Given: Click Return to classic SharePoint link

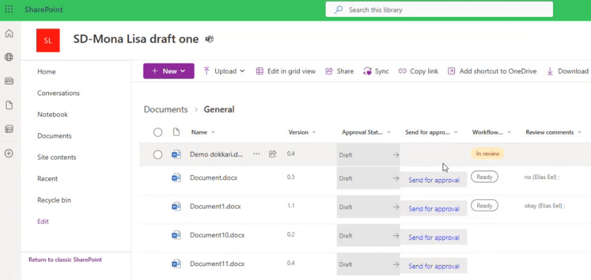Looking at the screenshot, I should [x=65, y=260].
